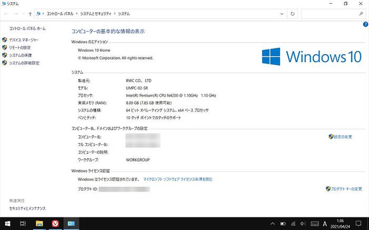Launch Vivaldi browser from the taskbar

coord(55,224)
